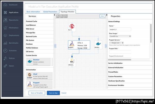Screen dimensions: 155x104
Task: Pick the Docker container service tile
Action: coord(38,62)
